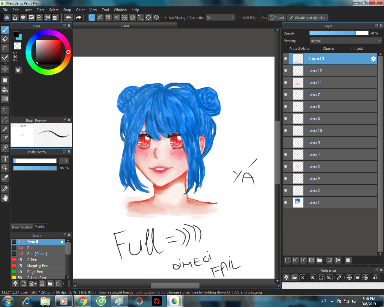
Task: Click the Undo arrow in toolbar
Action: click(x=68, y=18)
